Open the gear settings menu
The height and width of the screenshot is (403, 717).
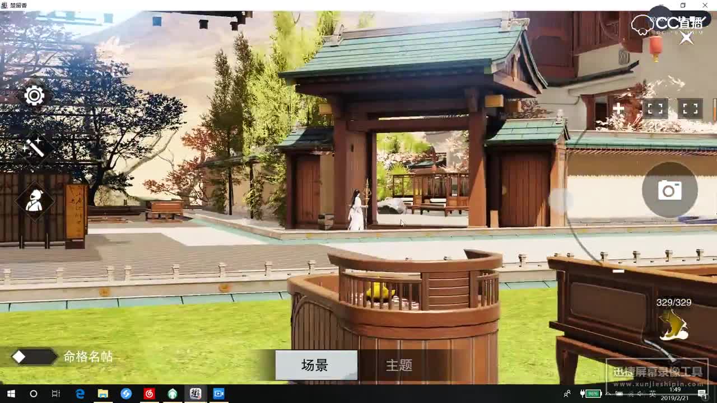[x=34, y=96]
